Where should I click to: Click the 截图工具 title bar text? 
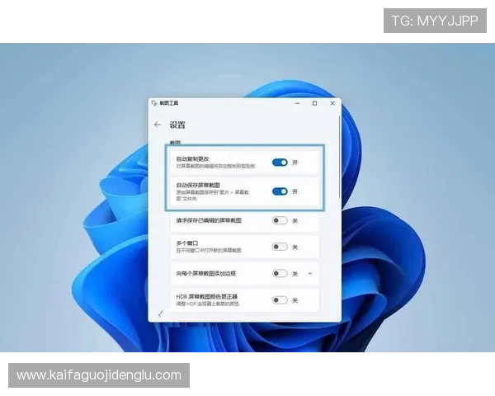tap(168, 103)
